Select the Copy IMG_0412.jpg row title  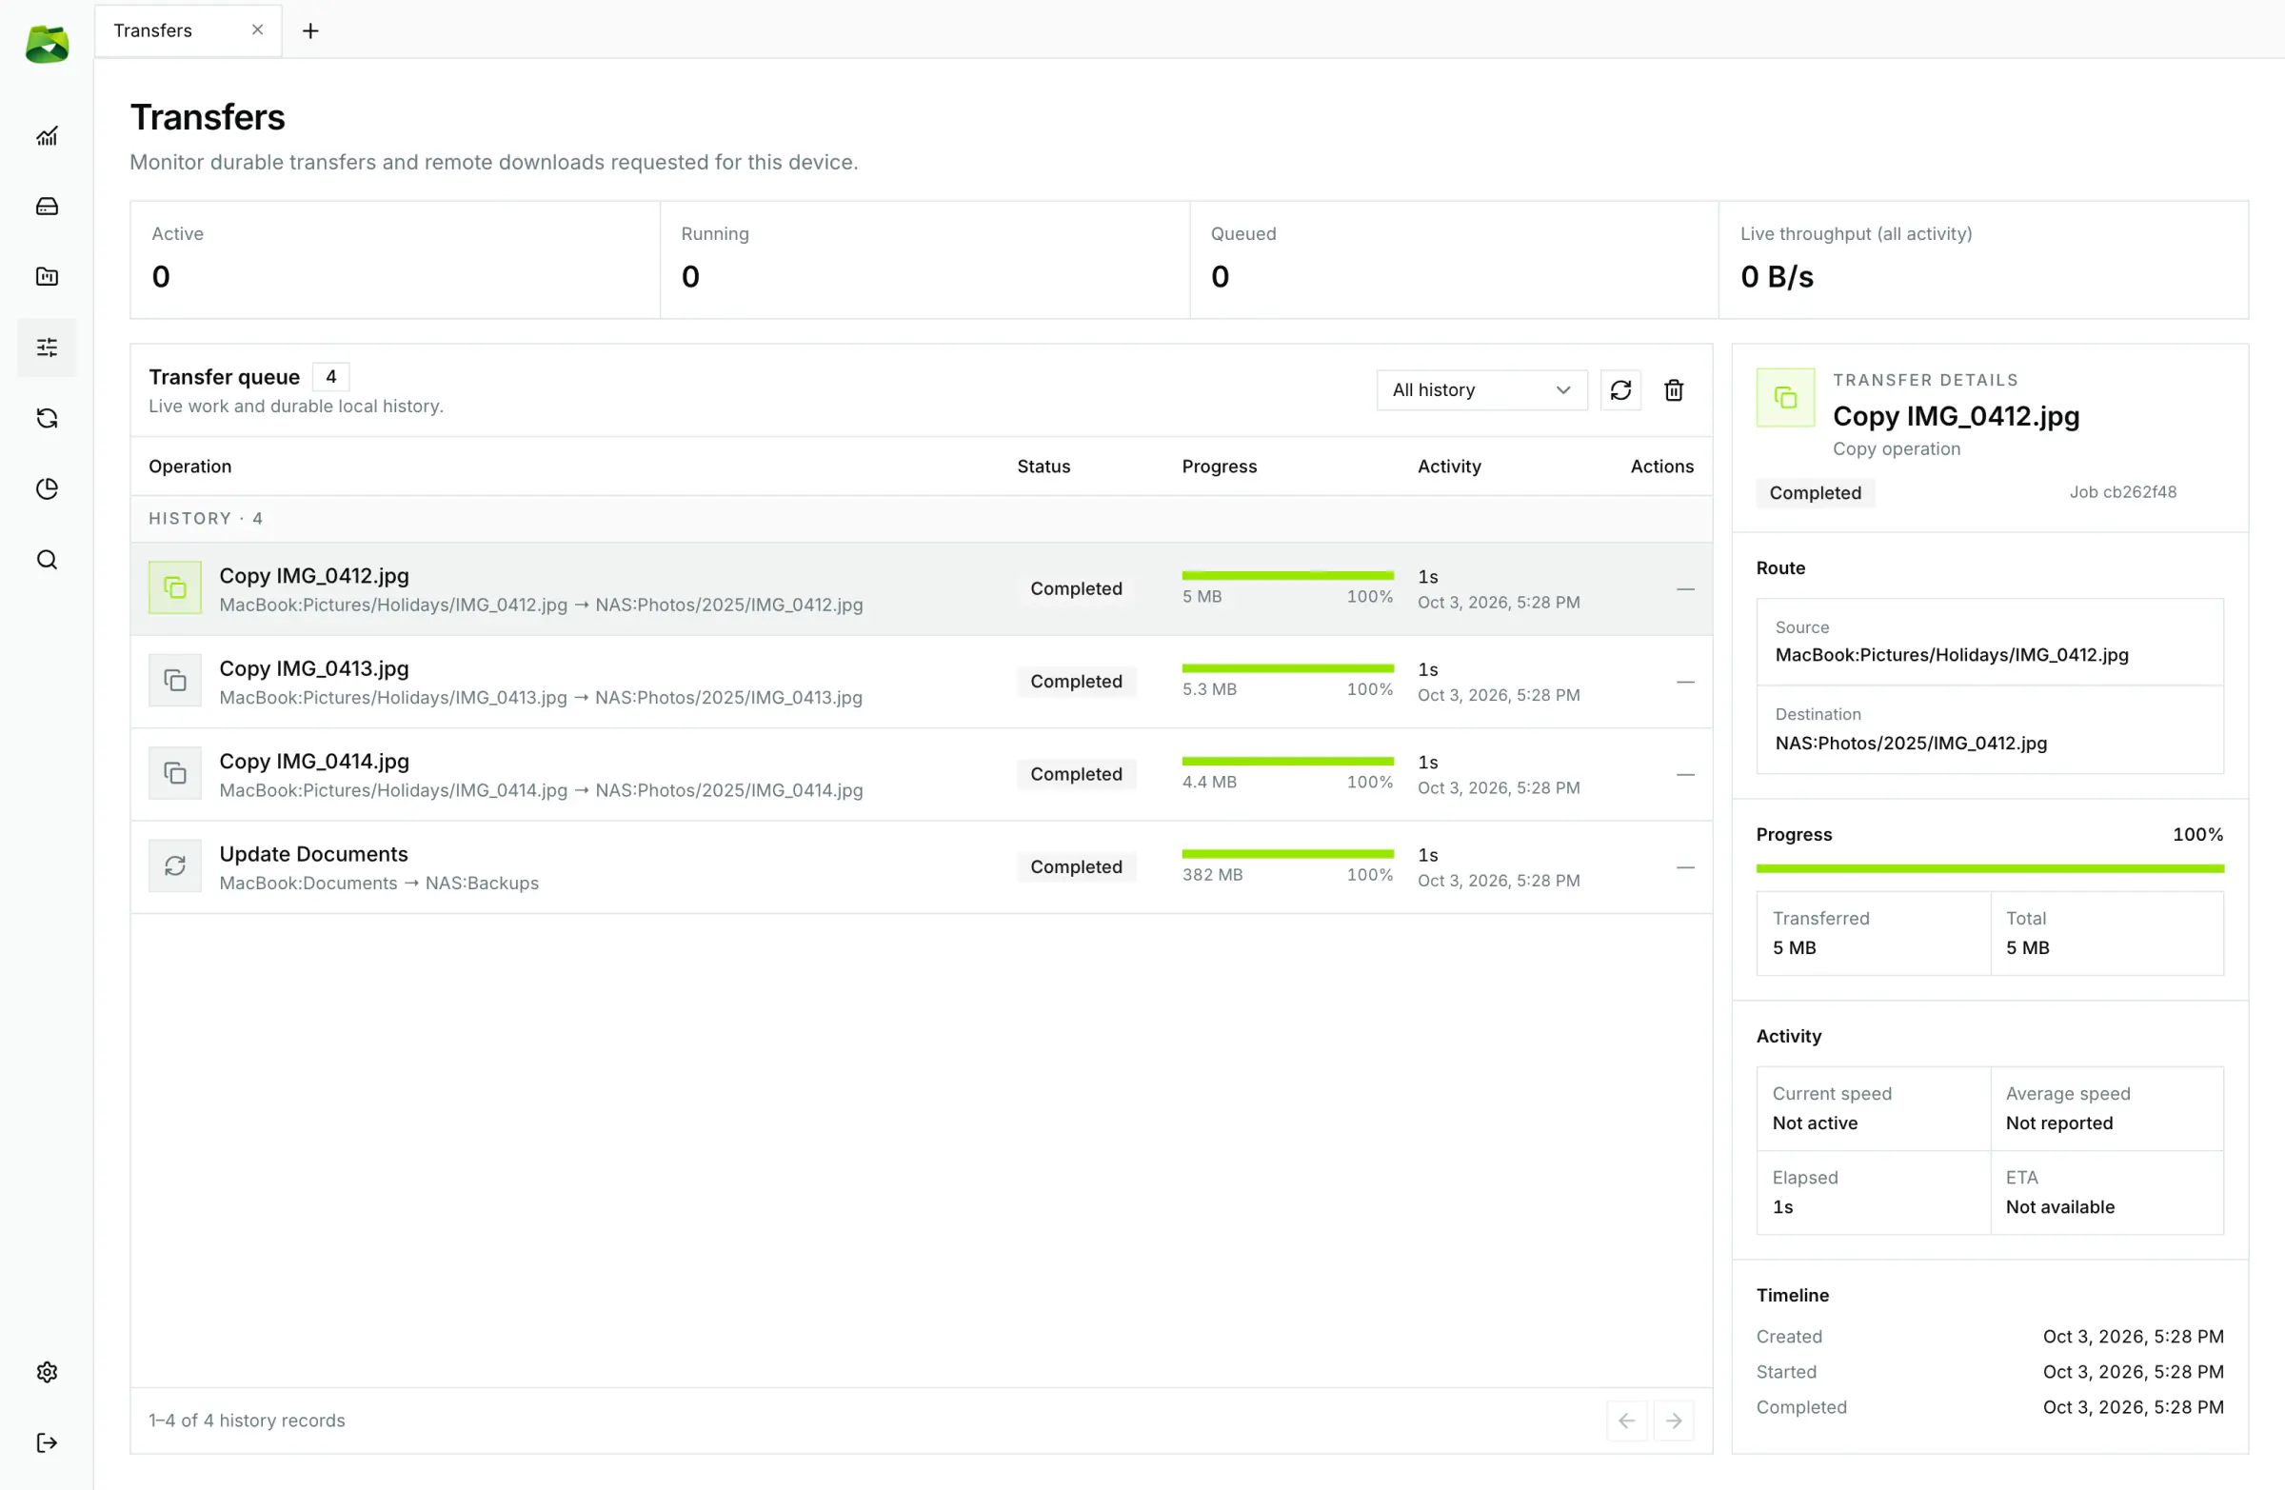click(314, 575)
